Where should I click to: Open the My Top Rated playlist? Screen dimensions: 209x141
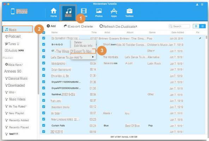click(16, 106)
